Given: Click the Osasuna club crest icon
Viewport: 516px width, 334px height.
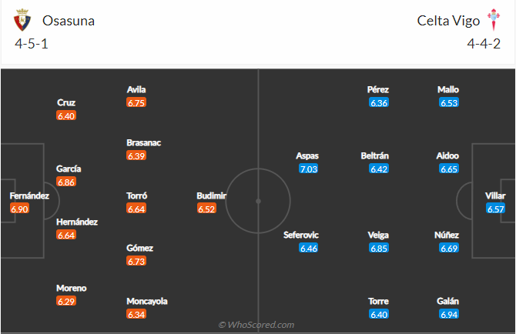Looking at the screenshot, I should tap(23, 21).
